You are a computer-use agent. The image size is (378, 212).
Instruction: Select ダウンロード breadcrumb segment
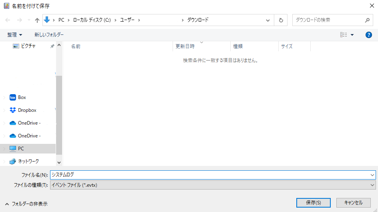pos(198,20)
